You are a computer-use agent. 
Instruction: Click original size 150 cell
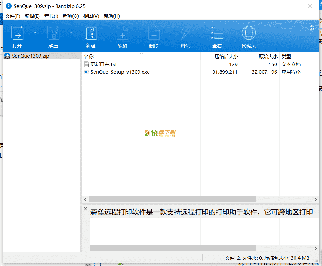tap(273, 64)
